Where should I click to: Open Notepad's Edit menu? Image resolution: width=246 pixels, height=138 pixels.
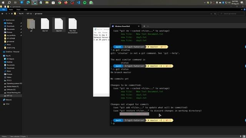(x=99, y=32)
